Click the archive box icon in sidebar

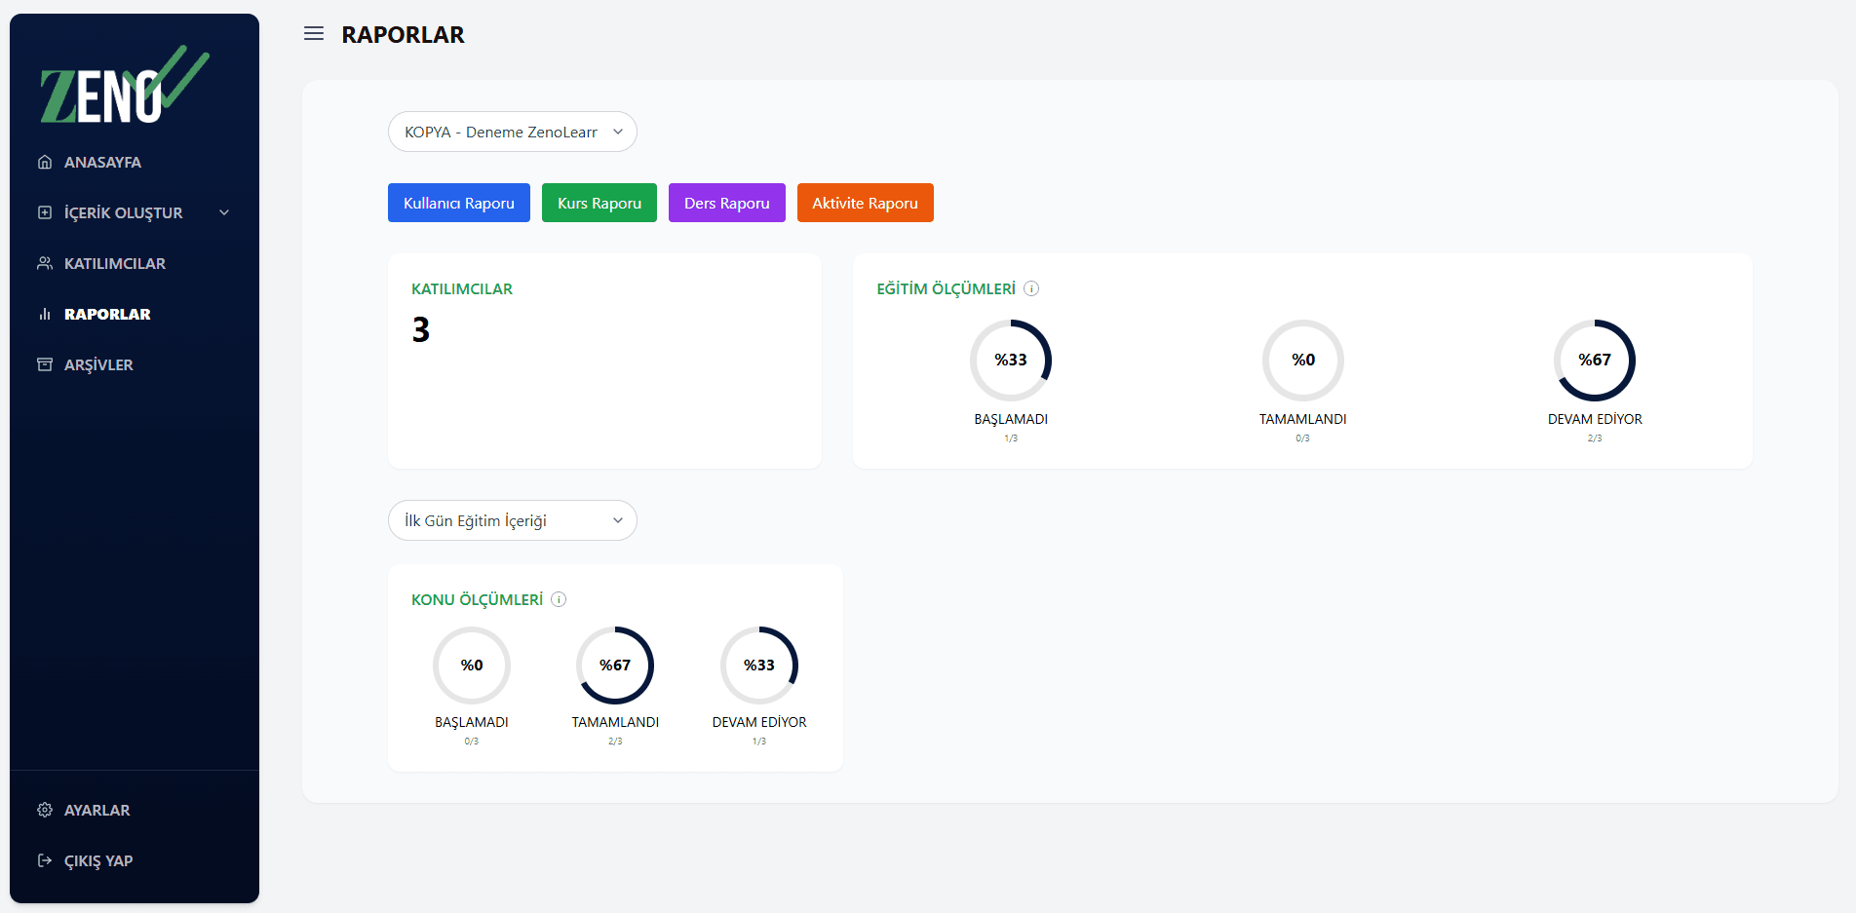pyautogui.click(x=45, y=364)
